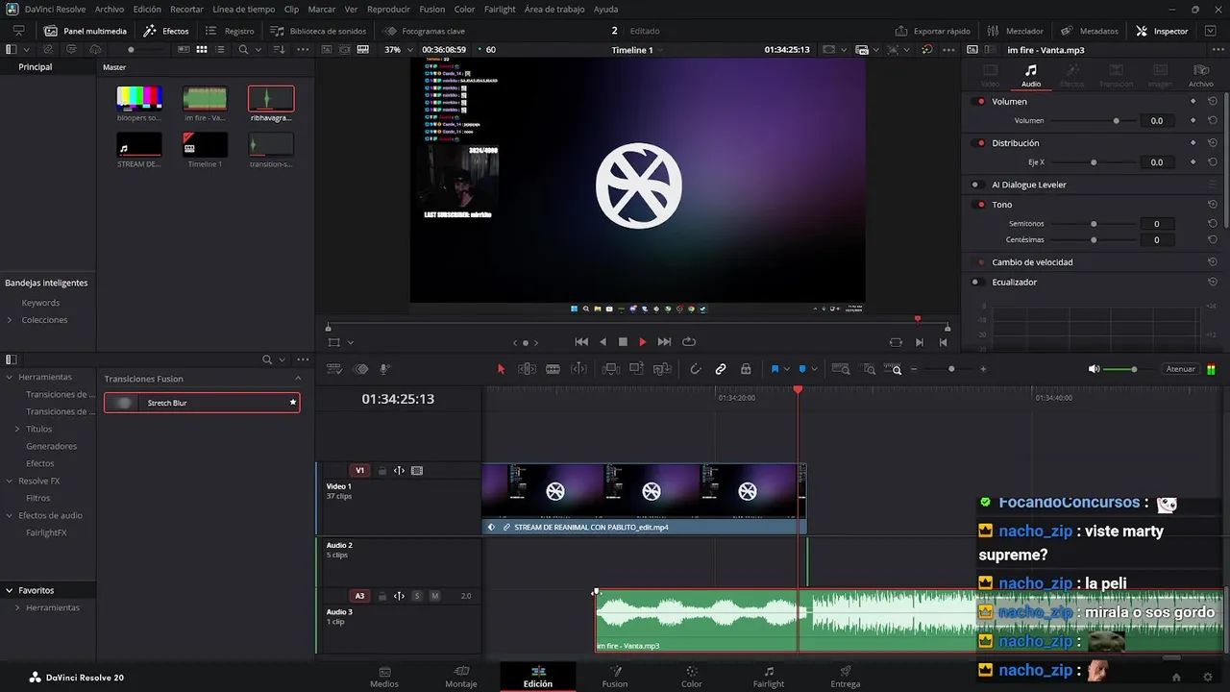Play in reverse with the backward arrow

pyautogui.click(x=603, y=342)
